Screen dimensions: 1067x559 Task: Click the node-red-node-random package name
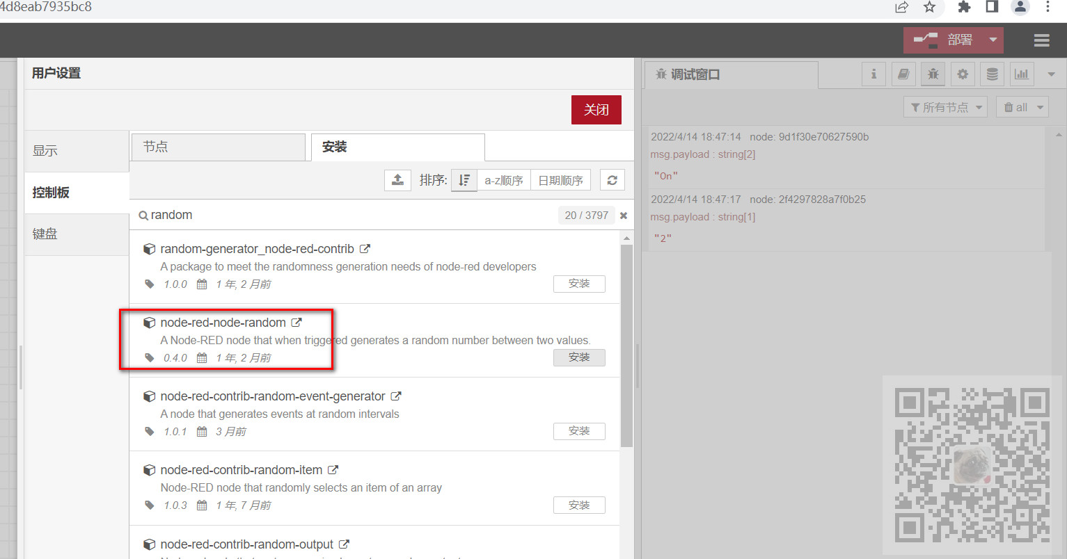(x=223, y=323)
